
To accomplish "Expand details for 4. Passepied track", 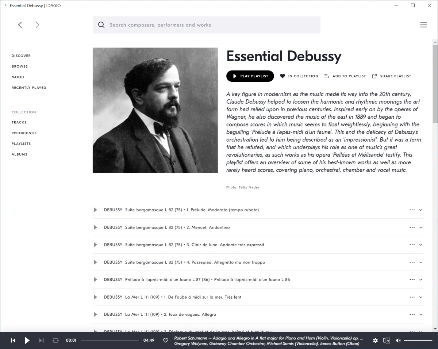I will point(420,262).
